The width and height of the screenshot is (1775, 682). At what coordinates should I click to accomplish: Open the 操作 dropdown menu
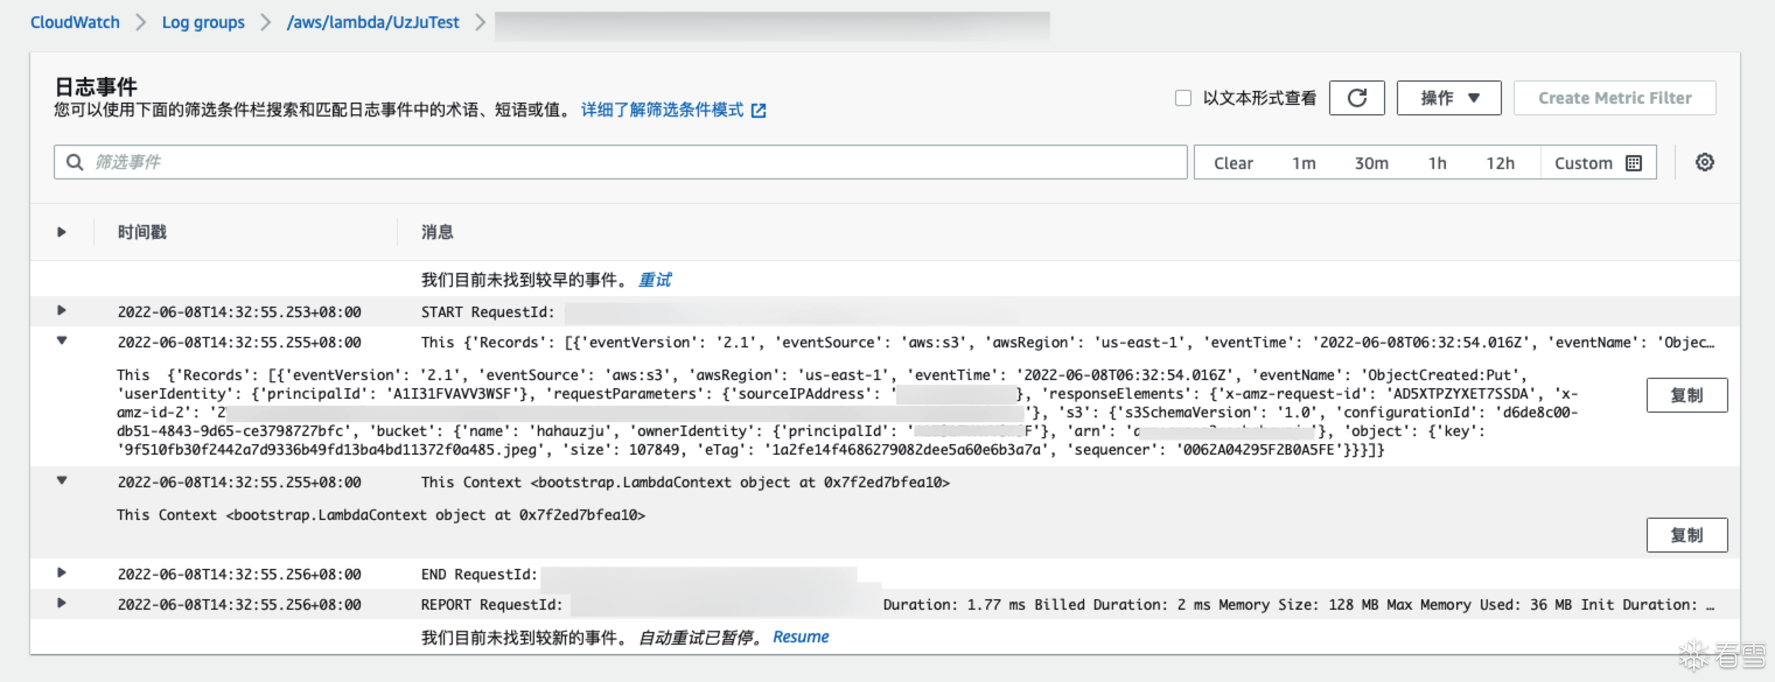(x=1448, y=98)
